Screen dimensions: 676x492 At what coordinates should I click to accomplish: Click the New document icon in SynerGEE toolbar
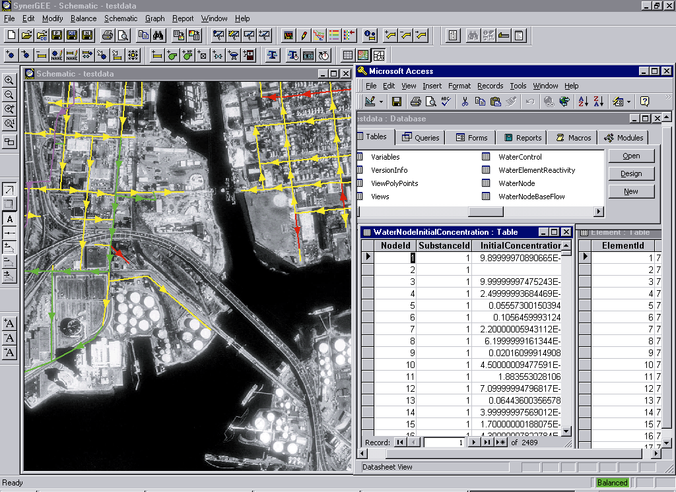(x=12, y=36)
